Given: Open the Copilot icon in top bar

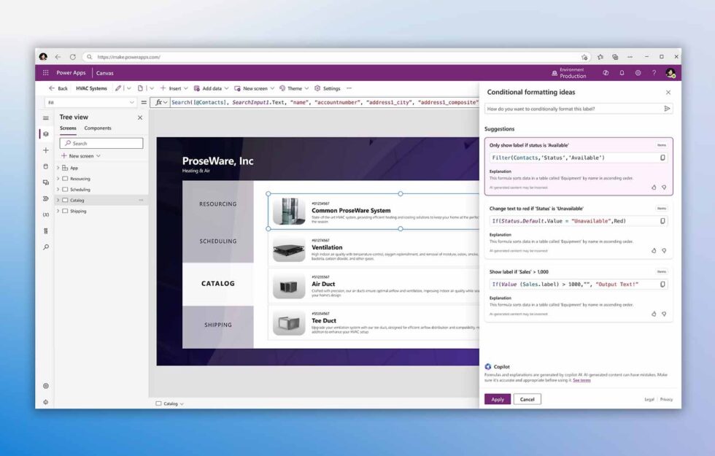Looking at the screenshot, I should click(606, 73).
